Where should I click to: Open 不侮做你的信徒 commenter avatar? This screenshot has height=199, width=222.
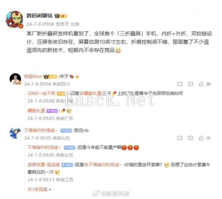pos(15,133)
